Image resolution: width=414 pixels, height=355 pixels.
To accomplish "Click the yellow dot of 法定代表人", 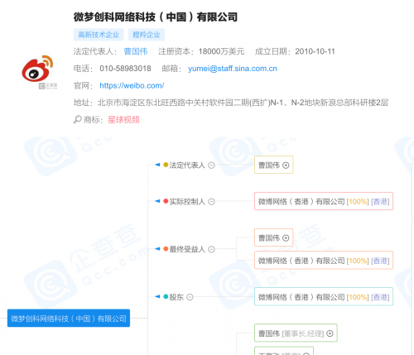I will click(x=166, y=165).
